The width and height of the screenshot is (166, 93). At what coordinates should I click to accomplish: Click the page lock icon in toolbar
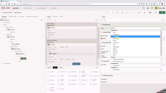coord(122,12)
